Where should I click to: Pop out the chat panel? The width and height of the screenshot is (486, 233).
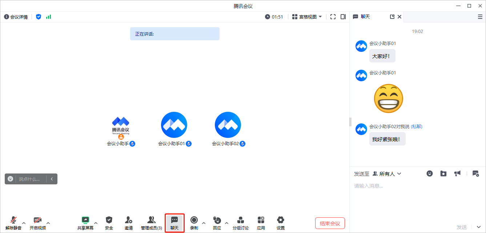point(392,17)
